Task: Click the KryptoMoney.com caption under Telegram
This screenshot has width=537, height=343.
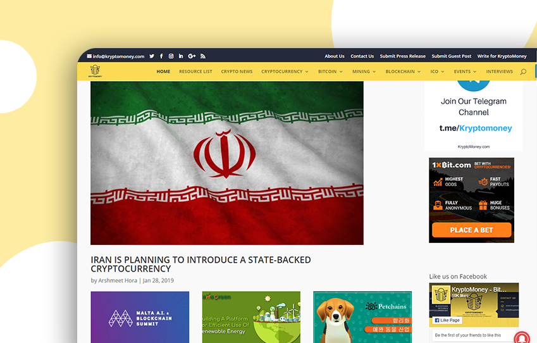Action: point(474,147)
